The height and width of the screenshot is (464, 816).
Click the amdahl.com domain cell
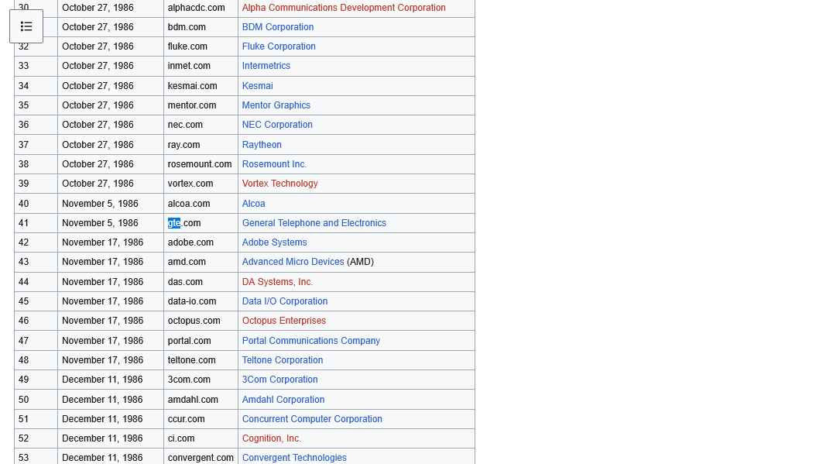click(201, 400)
